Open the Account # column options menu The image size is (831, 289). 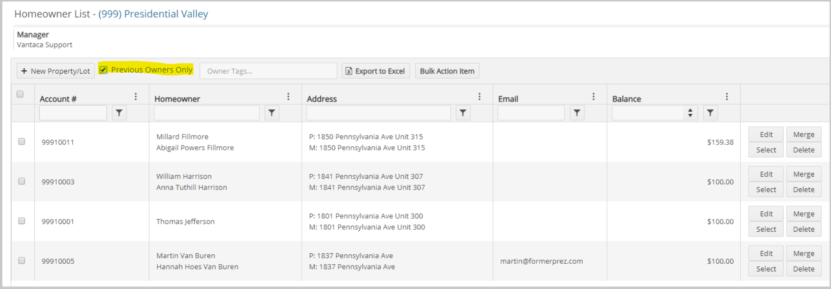click(x=135, y=97)
